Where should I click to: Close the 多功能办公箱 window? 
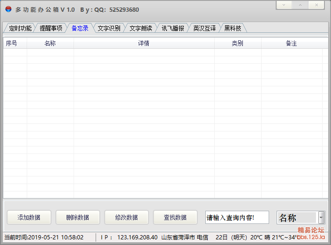[x=316, y=5]
